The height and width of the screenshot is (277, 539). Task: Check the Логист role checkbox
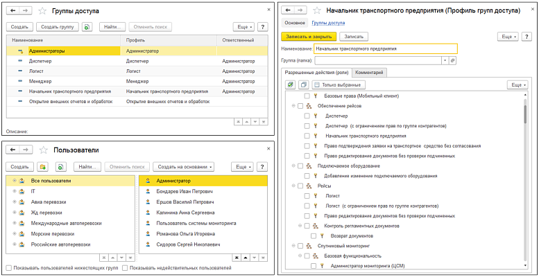(307, 196)
